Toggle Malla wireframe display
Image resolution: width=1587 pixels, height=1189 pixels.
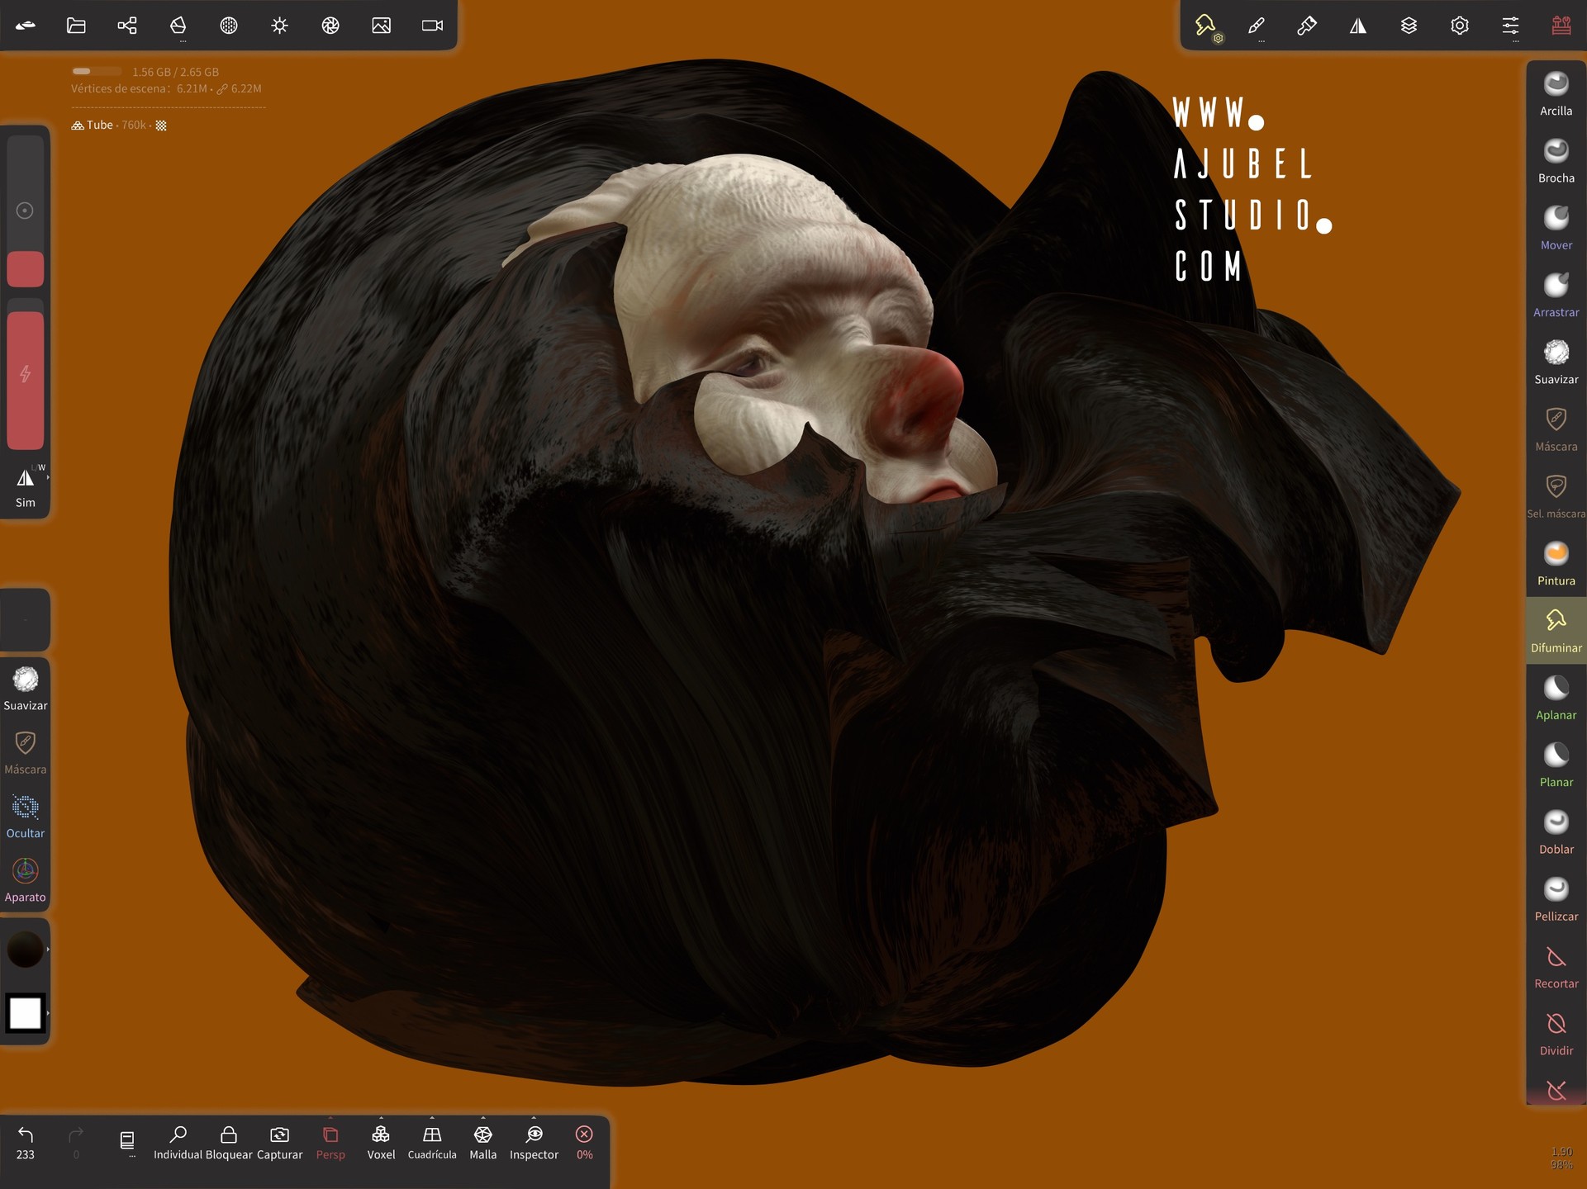pos(483,1142)
